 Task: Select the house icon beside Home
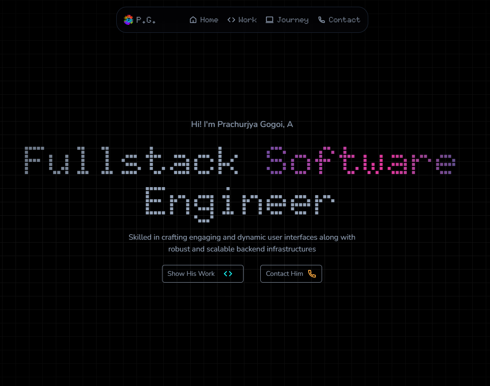(193, 19)
